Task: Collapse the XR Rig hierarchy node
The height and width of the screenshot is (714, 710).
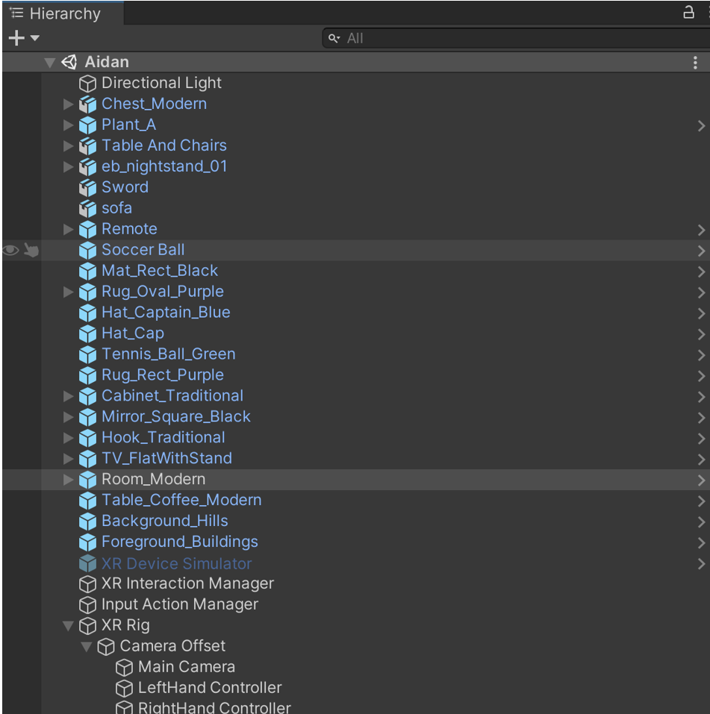Action: (x=69, y=626)
